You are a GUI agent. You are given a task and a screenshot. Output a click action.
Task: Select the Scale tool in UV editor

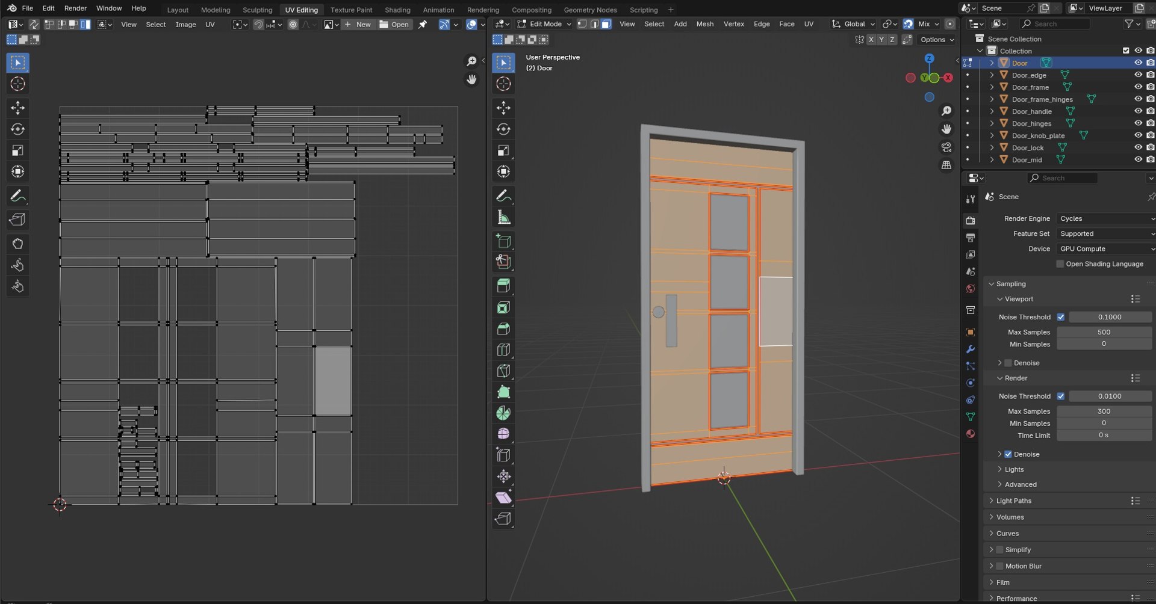(x=17, y=150)
